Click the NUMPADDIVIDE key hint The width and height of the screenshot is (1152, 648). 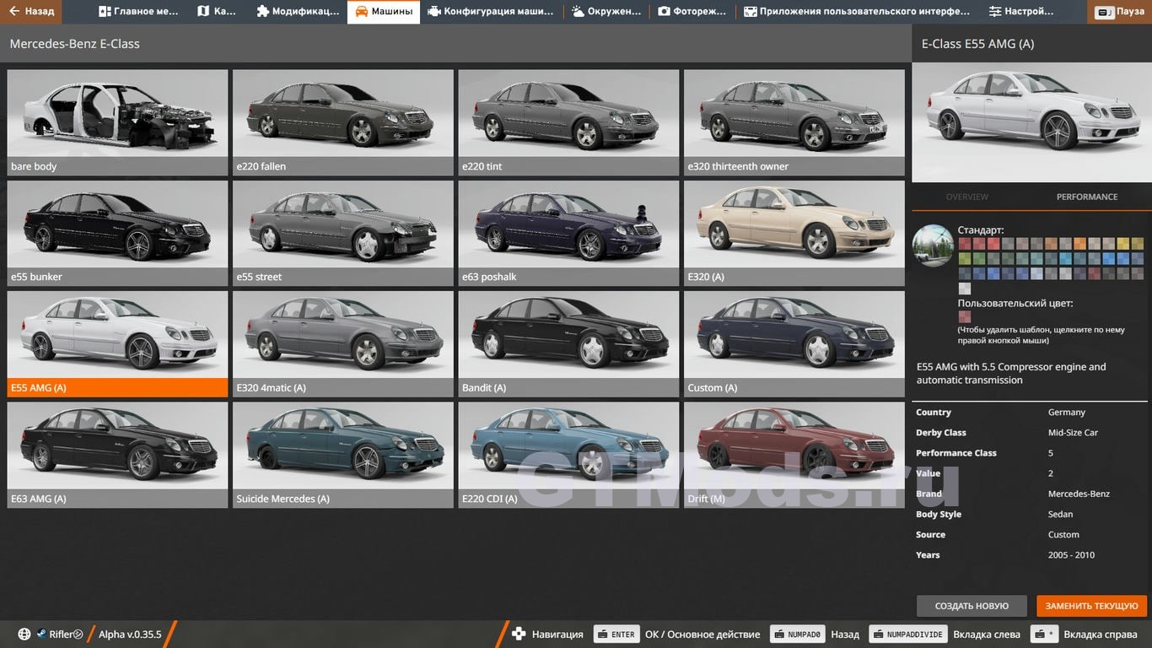pos(908,634)
